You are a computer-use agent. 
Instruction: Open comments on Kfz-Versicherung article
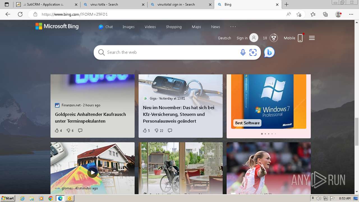pyautogui.click(x=170, y=130)
